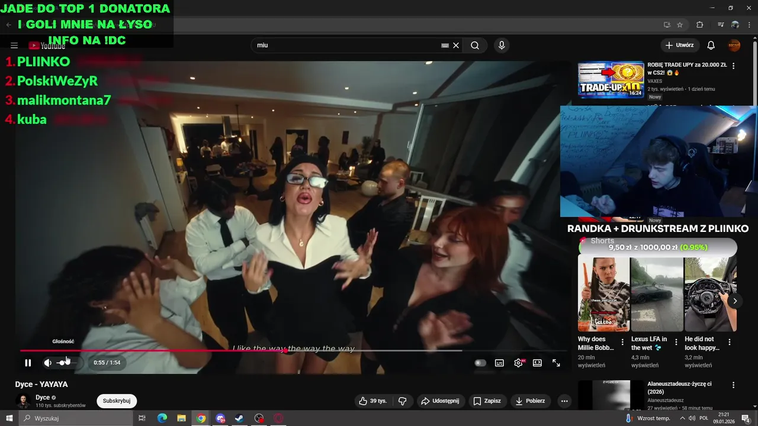This screenshot has width=758, height=426.
Task: Pause the YAYAYA video playback
Action: pyautogui.click(x=28, y=363)
